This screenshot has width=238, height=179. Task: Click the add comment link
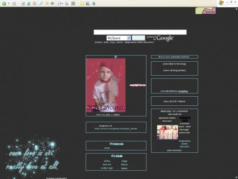point(174,150)
